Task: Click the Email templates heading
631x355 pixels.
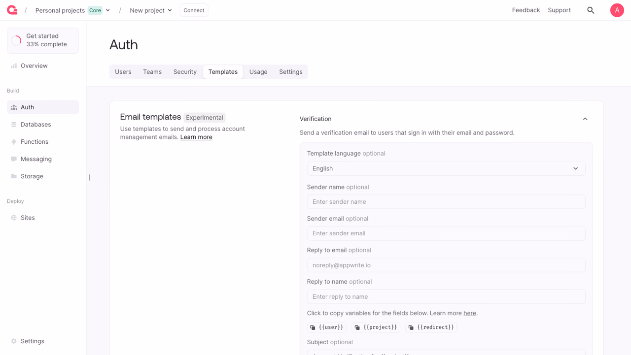Action: tap(150, 117)
